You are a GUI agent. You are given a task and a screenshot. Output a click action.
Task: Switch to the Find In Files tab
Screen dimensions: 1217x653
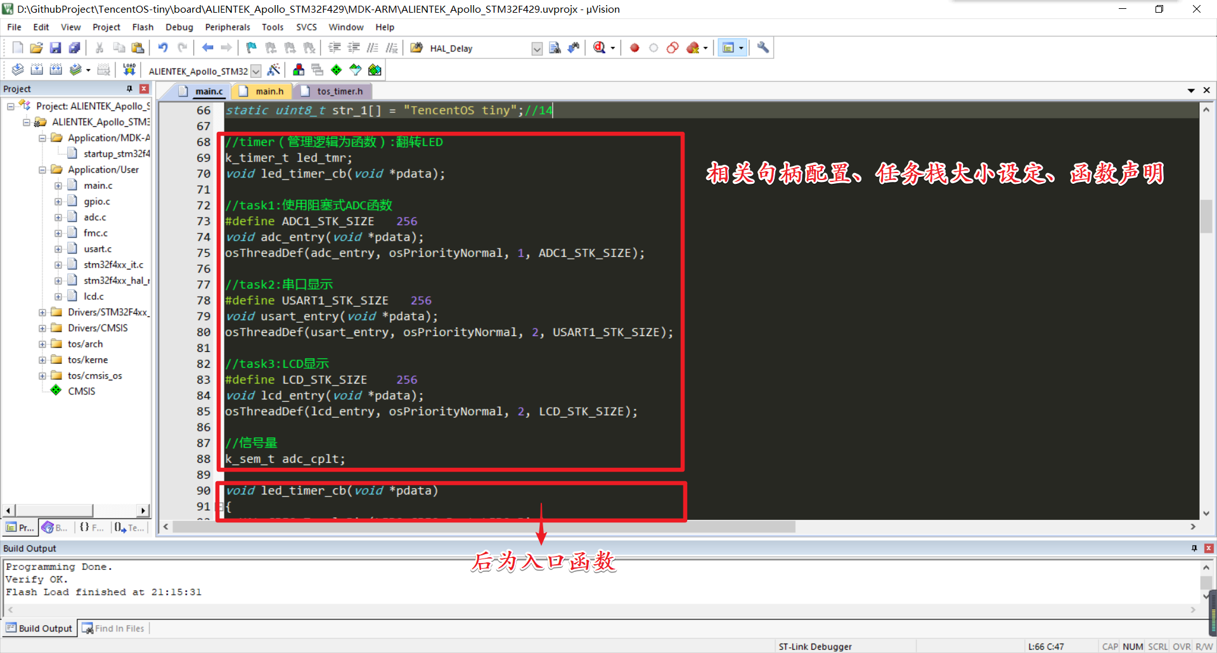coord(113,628)
